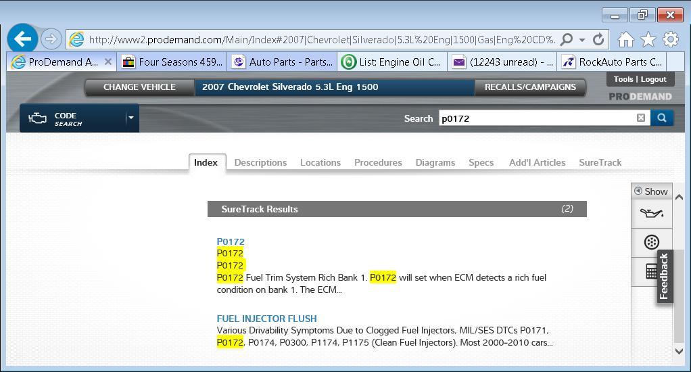Close the ProDemand browser tab
Viewport: 691px width, 372px height.
click(x=108, y=62)
